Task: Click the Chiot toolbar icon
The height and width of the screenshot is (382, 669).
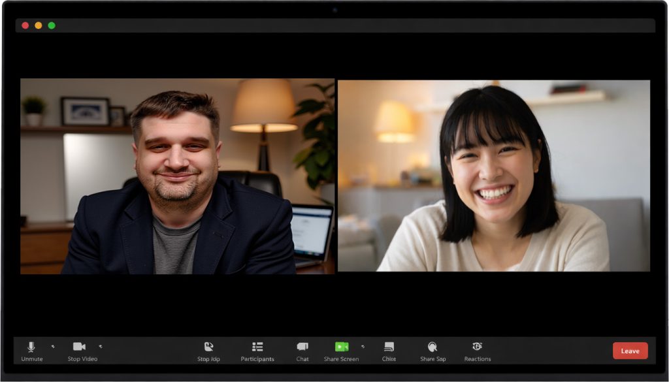Action: (389, 347)
